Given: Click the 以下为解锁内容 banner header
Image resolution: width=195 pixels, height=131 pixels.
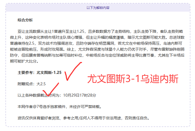Looking at the screenshot, I should click(x=98, y=8).
